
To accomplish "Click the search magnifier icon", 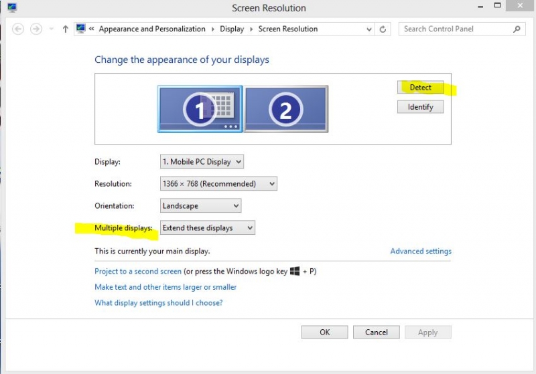I will (x=517, y=29).
